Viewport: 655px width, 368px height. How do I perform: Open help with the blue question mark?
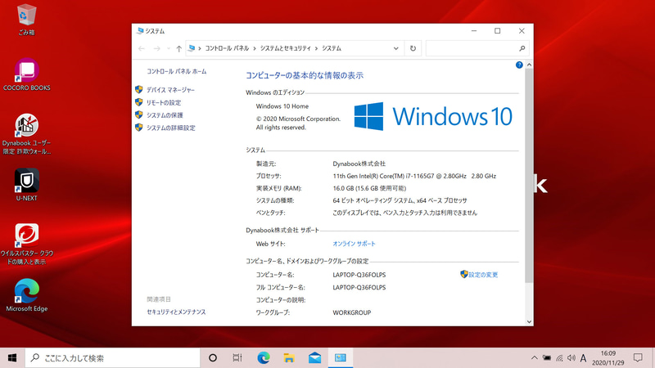519,65
